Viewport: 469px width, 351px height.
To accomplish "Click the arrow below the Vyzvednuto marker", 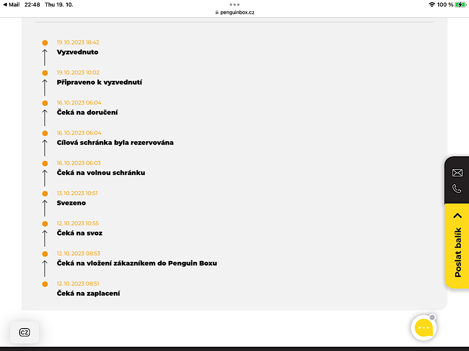I will click(x=45, y=57).
